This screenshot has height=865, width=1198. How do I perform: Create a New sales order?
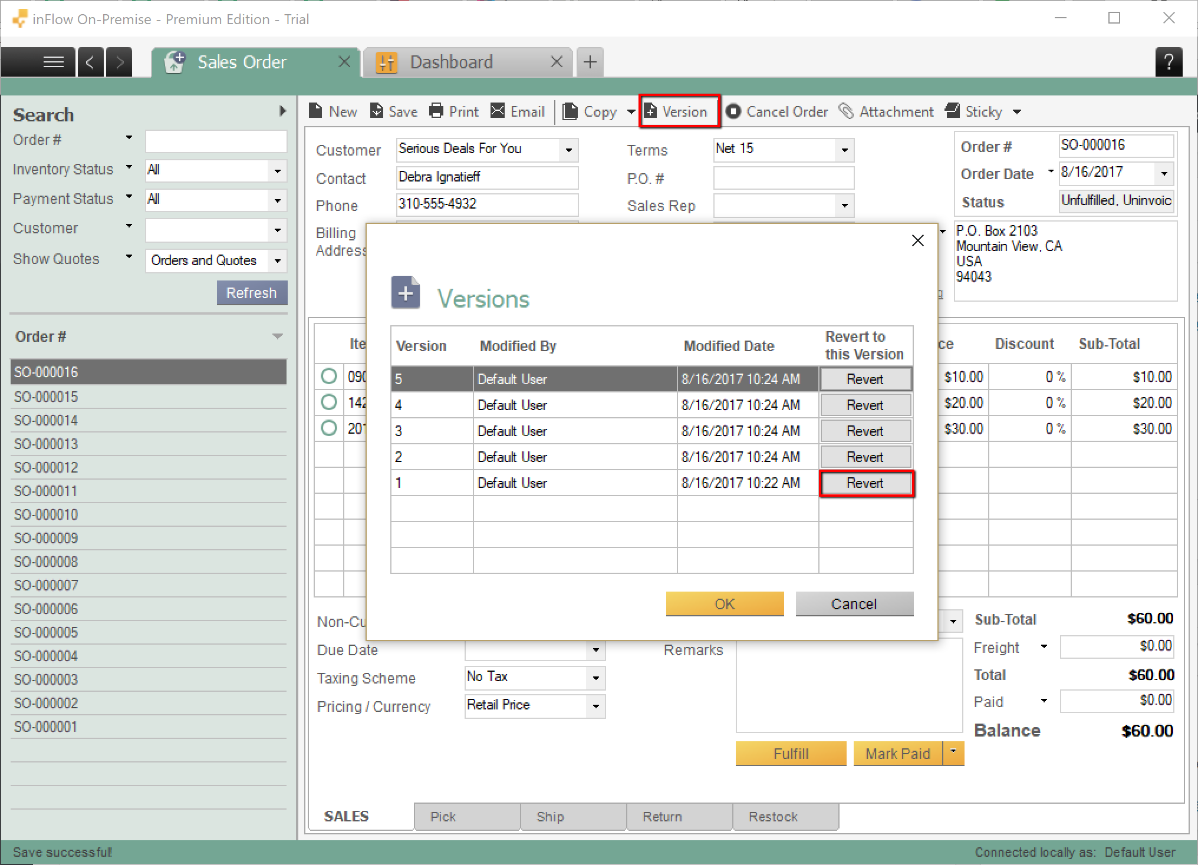(x=333, y=111)
